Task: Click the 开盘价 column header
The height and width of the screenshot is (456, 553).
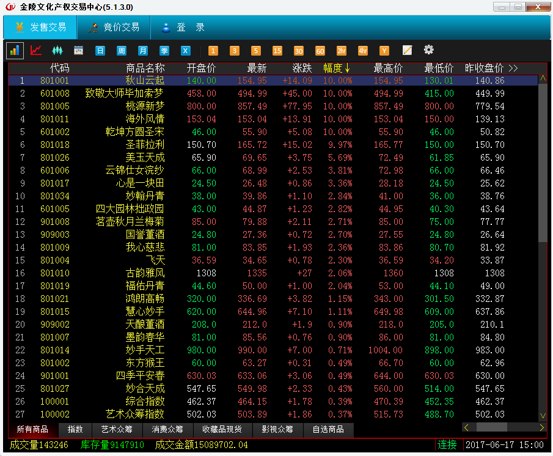Action: click(x=202, y=68)
